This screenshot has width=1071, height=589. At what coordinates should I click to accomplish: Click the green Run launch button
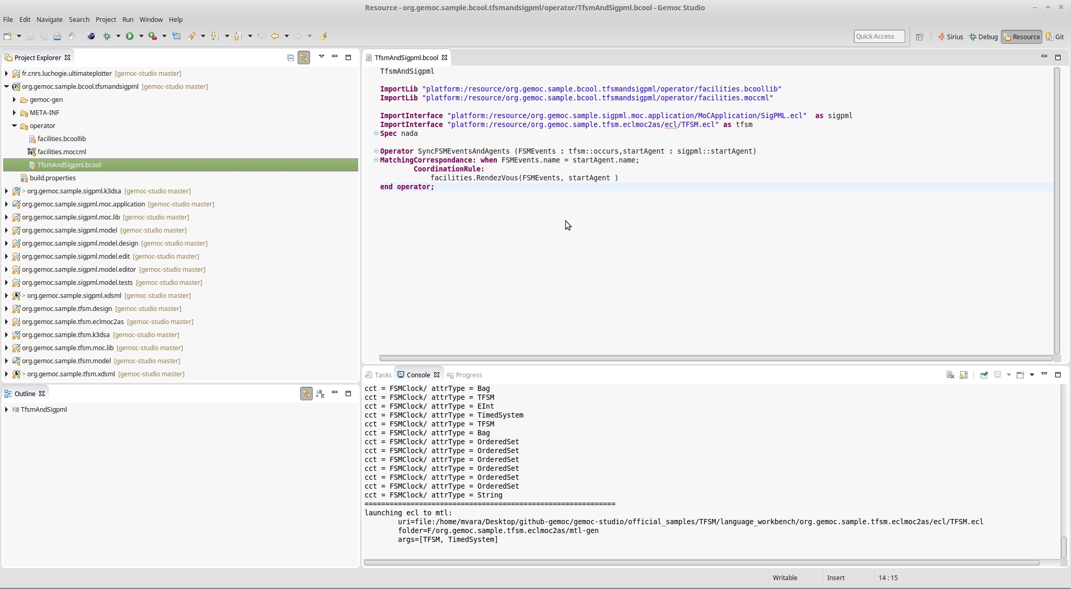click(x=130, y=36)
